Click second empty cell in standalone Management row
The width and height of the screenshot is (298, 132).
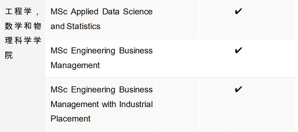pos(214,58)
